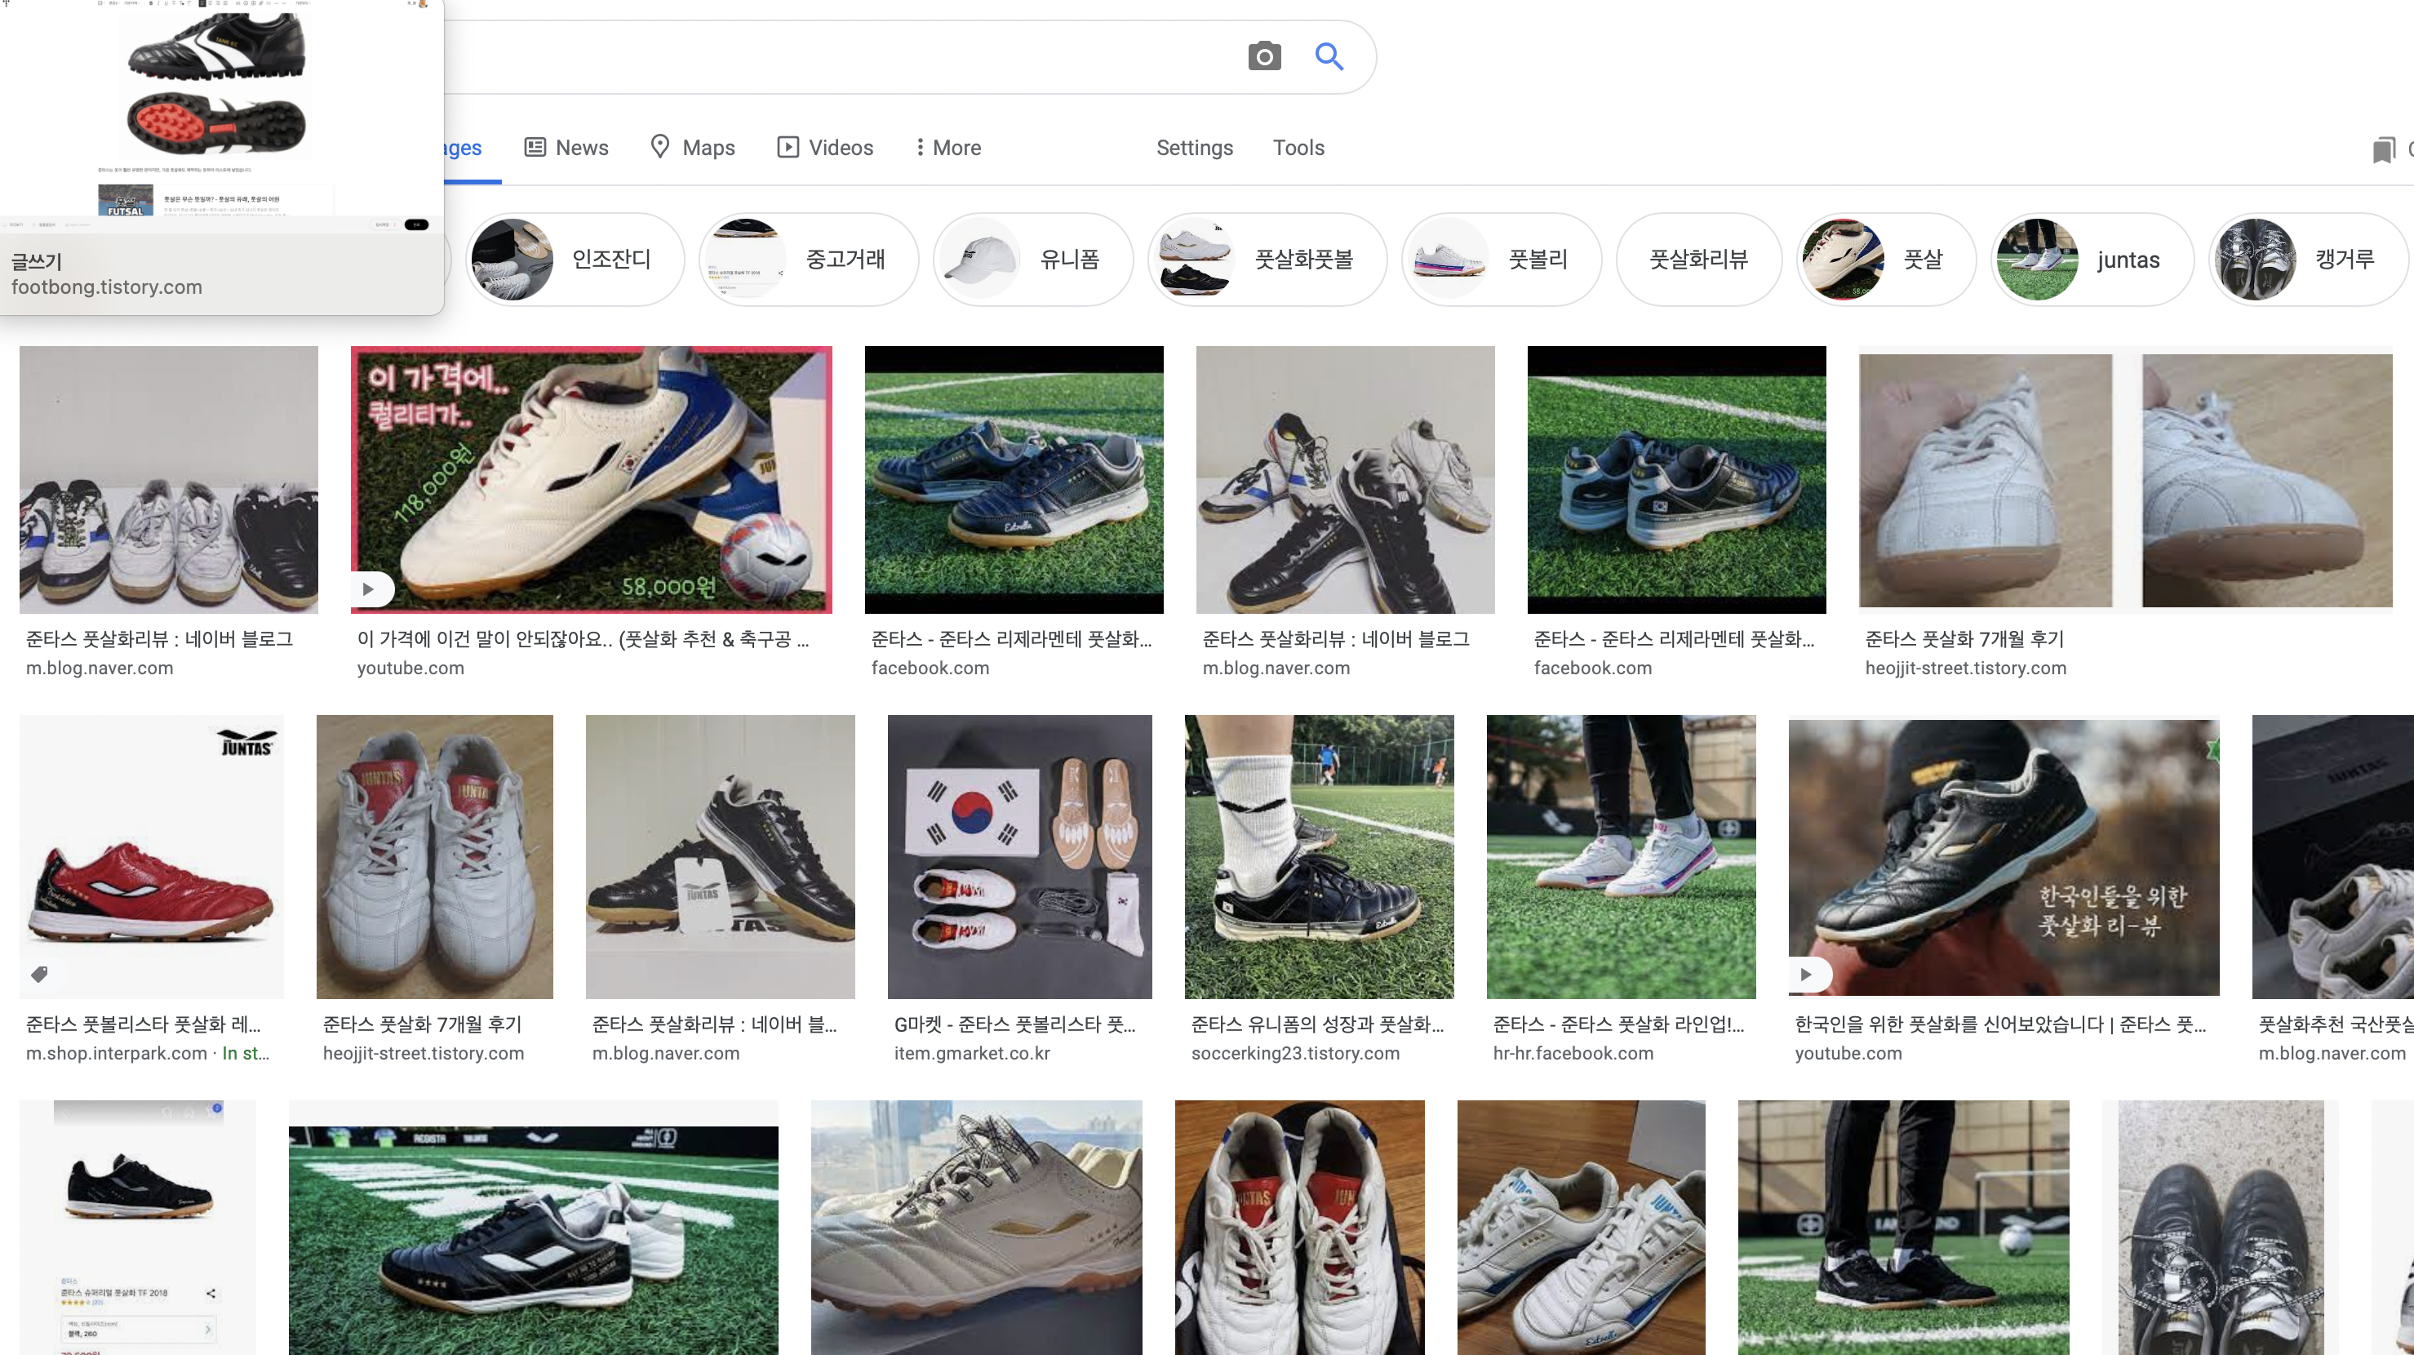Click inside the search input field
The image size is (2414, 1355).
pyautogui.click(x=843, y=56)
